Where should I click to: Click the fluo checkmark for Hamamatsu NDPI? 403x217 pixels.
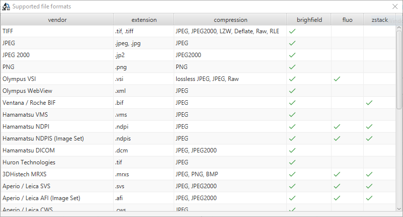337,127
